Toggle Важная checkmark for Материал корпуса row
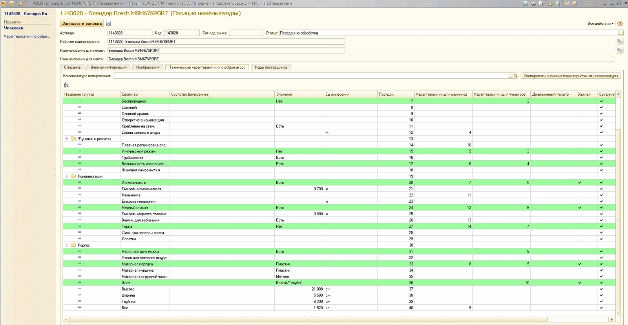 coord(580,264)
